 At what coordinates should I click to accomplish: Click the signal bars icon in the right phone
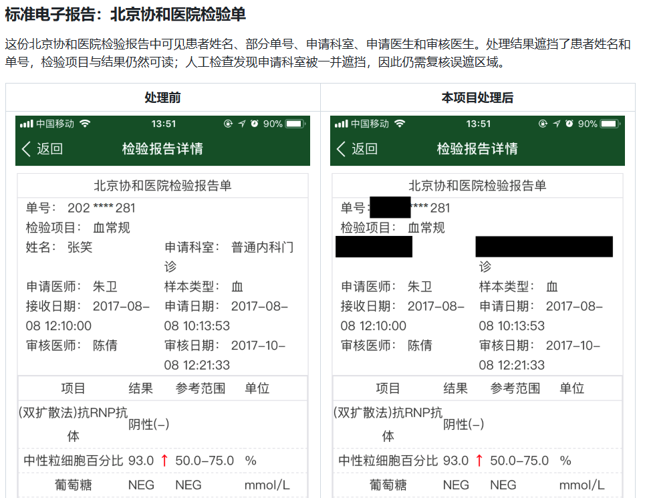pyautogui.click(x=341, y=124)
